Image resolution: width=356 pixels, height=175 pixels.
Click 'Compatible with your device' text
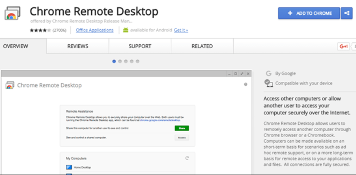[x=304, y=83]
